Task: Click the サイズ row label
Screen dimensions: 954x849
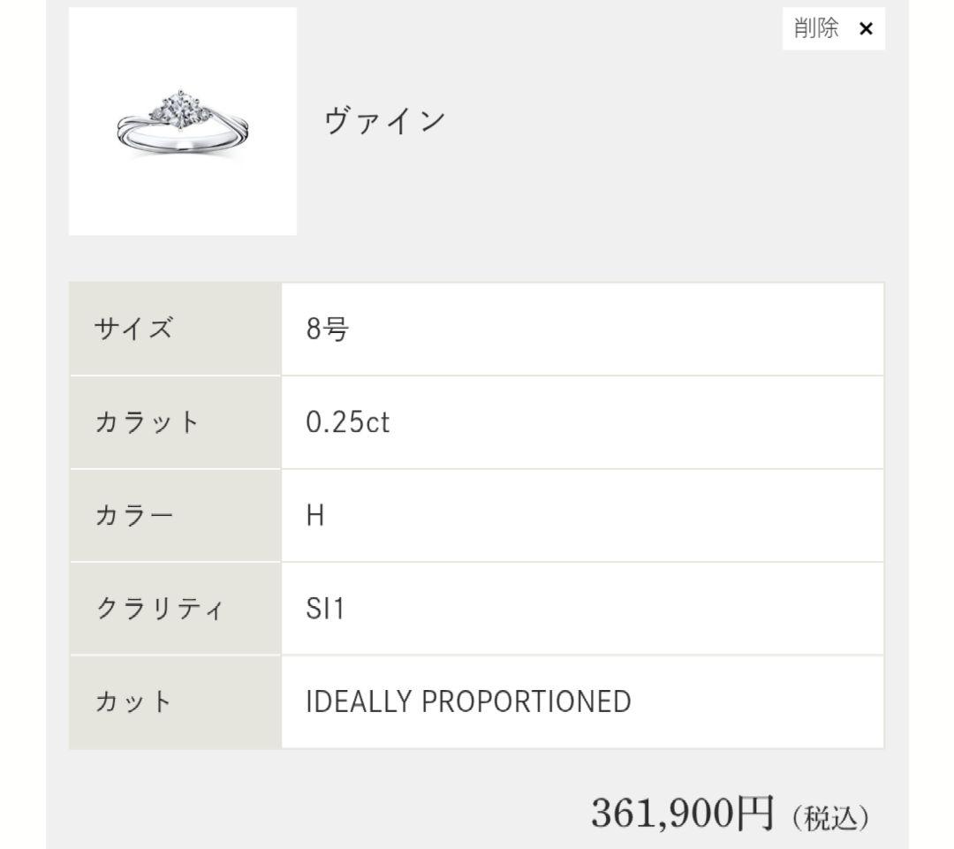Action: (x=134, y=330)
